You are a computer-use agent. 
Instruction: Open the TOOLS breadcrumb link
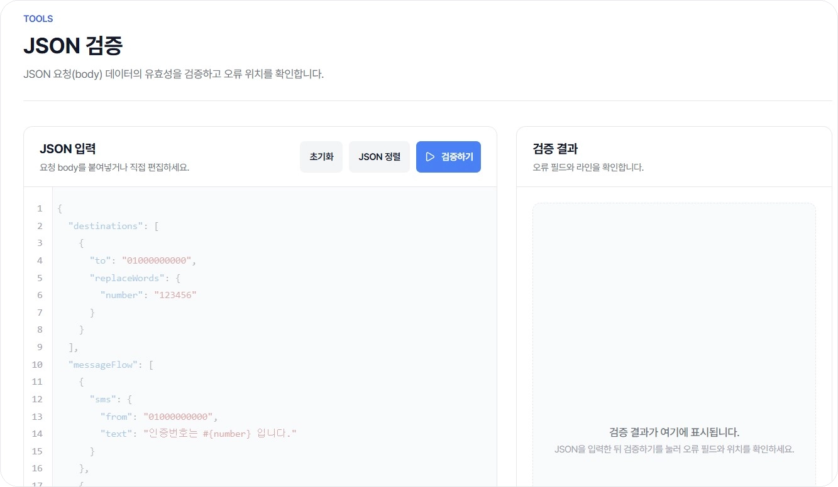[x=38, y=19]
